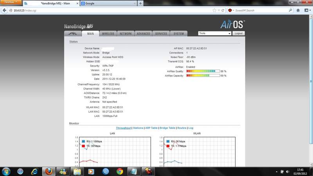Click the LAN graph RX legend entry

coord(92,141)
